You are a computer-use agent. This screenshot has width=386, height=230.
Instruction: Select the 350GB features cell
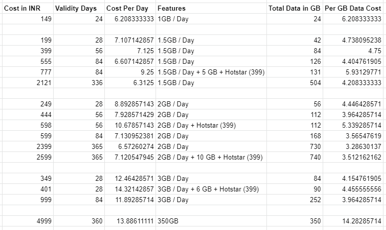211,221
